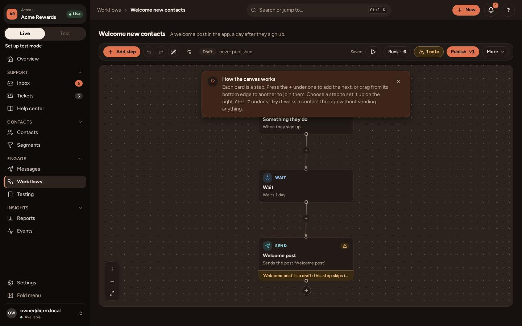Add step below Welcome post card
The image size is (522, 326).
(306, 291)
